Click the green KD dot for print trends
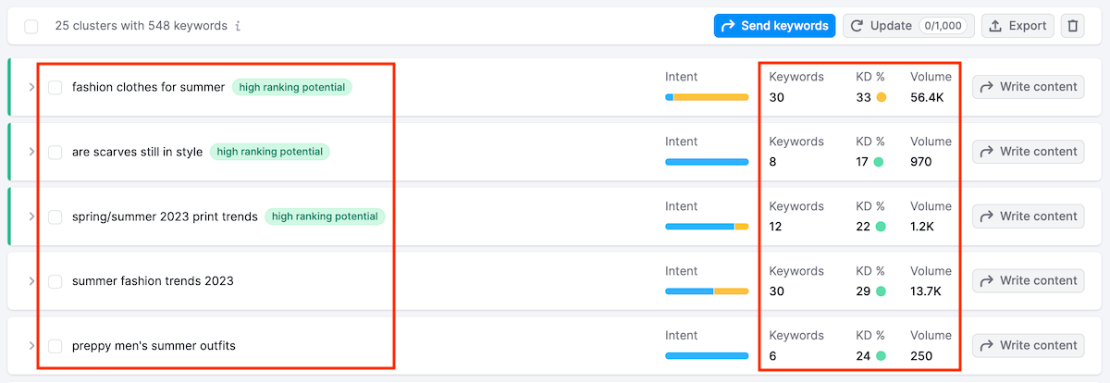The image size is (1110, 383). click(x=881, y=227)
